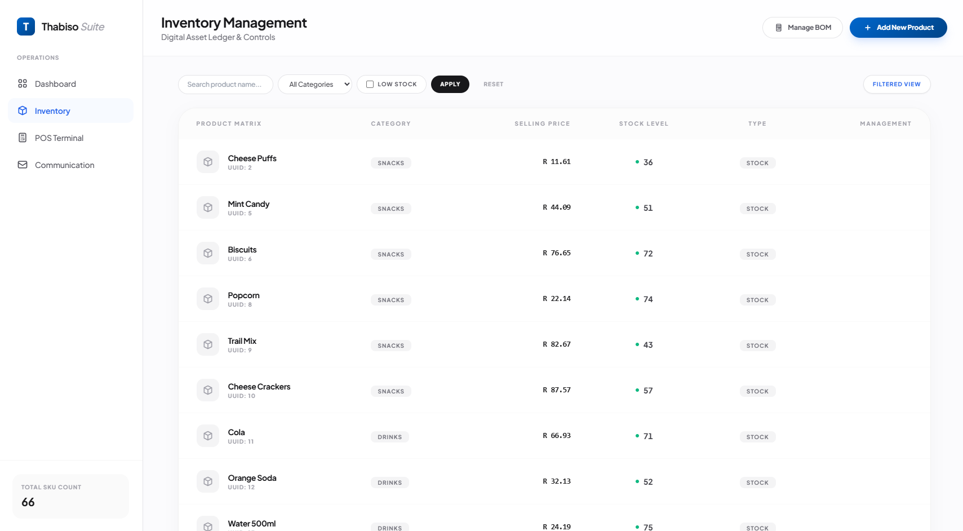Open Manage BOM
Viewport: 963px width, 531px height.
tap(802, 27)
